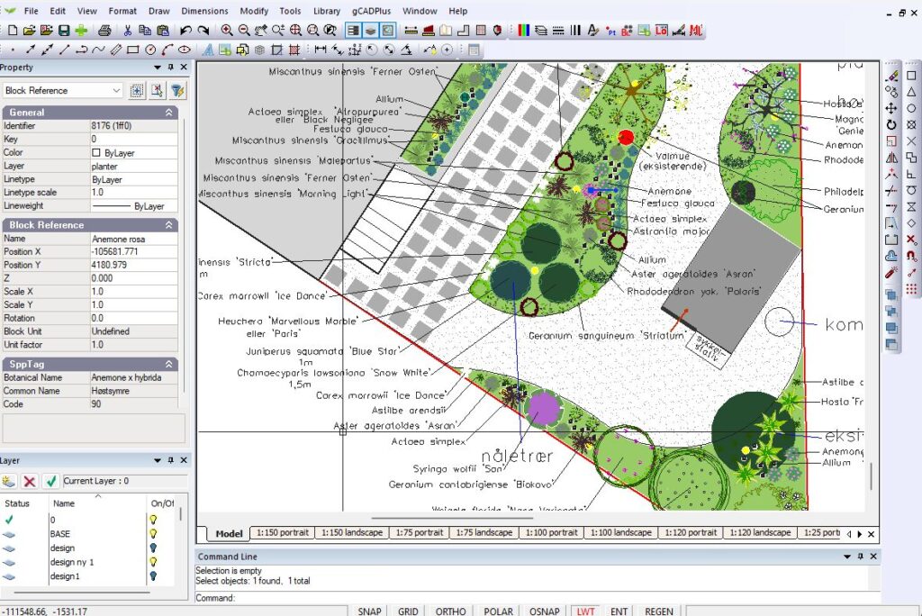Click the New drawing icon
This screenshot has height=616, width=922.
point(13,30)
